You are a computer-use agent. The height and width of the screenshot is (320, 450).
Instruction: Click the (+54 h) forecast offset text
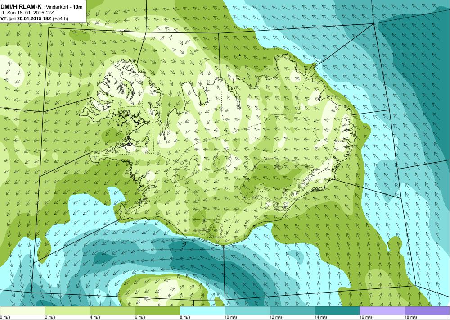click(x=60, y=18)
